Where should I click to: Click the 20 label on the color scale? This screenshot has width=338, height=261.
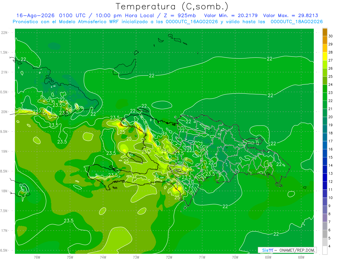tap(331, 117)
